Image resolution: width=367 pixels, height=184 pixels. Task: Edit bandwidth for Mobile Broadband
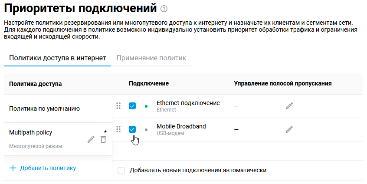pyautogui.click(x=289, y=129)
